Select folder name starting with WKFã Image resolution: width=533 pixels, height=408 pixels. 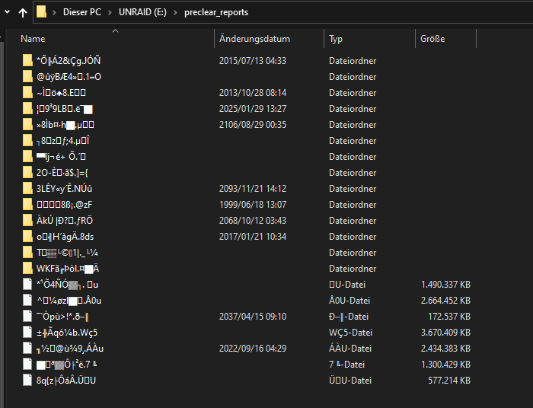[68, 269]
